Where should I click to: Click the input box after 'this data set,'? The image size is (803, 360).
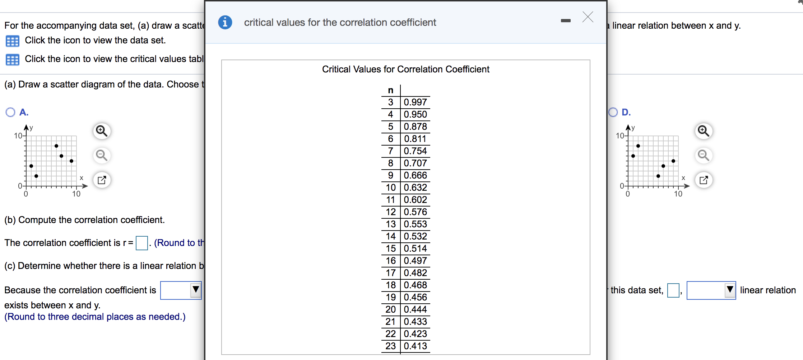673,290
